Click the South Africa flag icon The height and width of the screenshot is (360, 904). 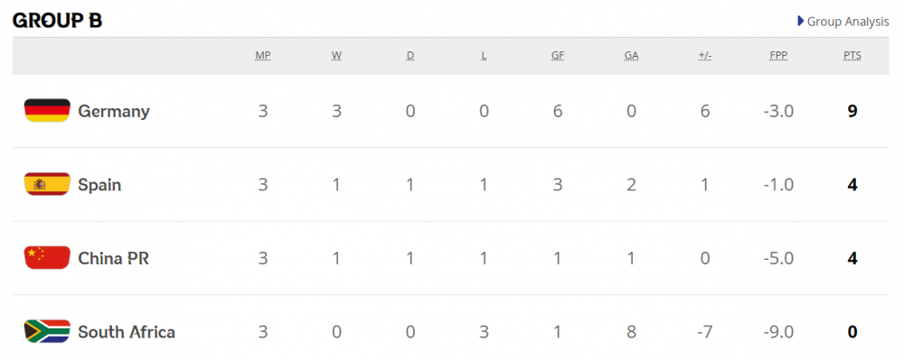pyautogui.click(x=47, y=331)
